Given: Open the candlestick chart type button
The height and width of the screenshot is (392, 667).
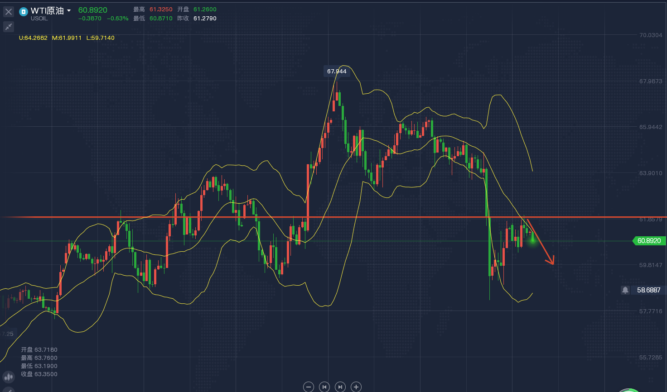Looking at the screenshot, I should tap(9, 377).
